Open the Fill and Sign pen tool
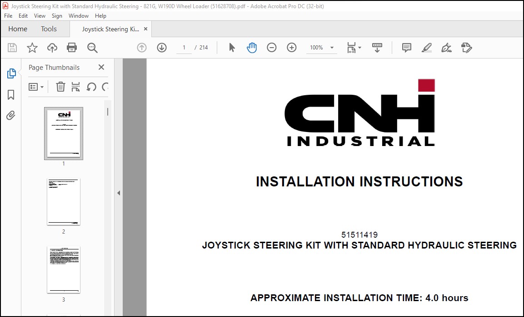The height and width of the screenshot is (317, 524). pyautogui.click(x=446, y=48)
